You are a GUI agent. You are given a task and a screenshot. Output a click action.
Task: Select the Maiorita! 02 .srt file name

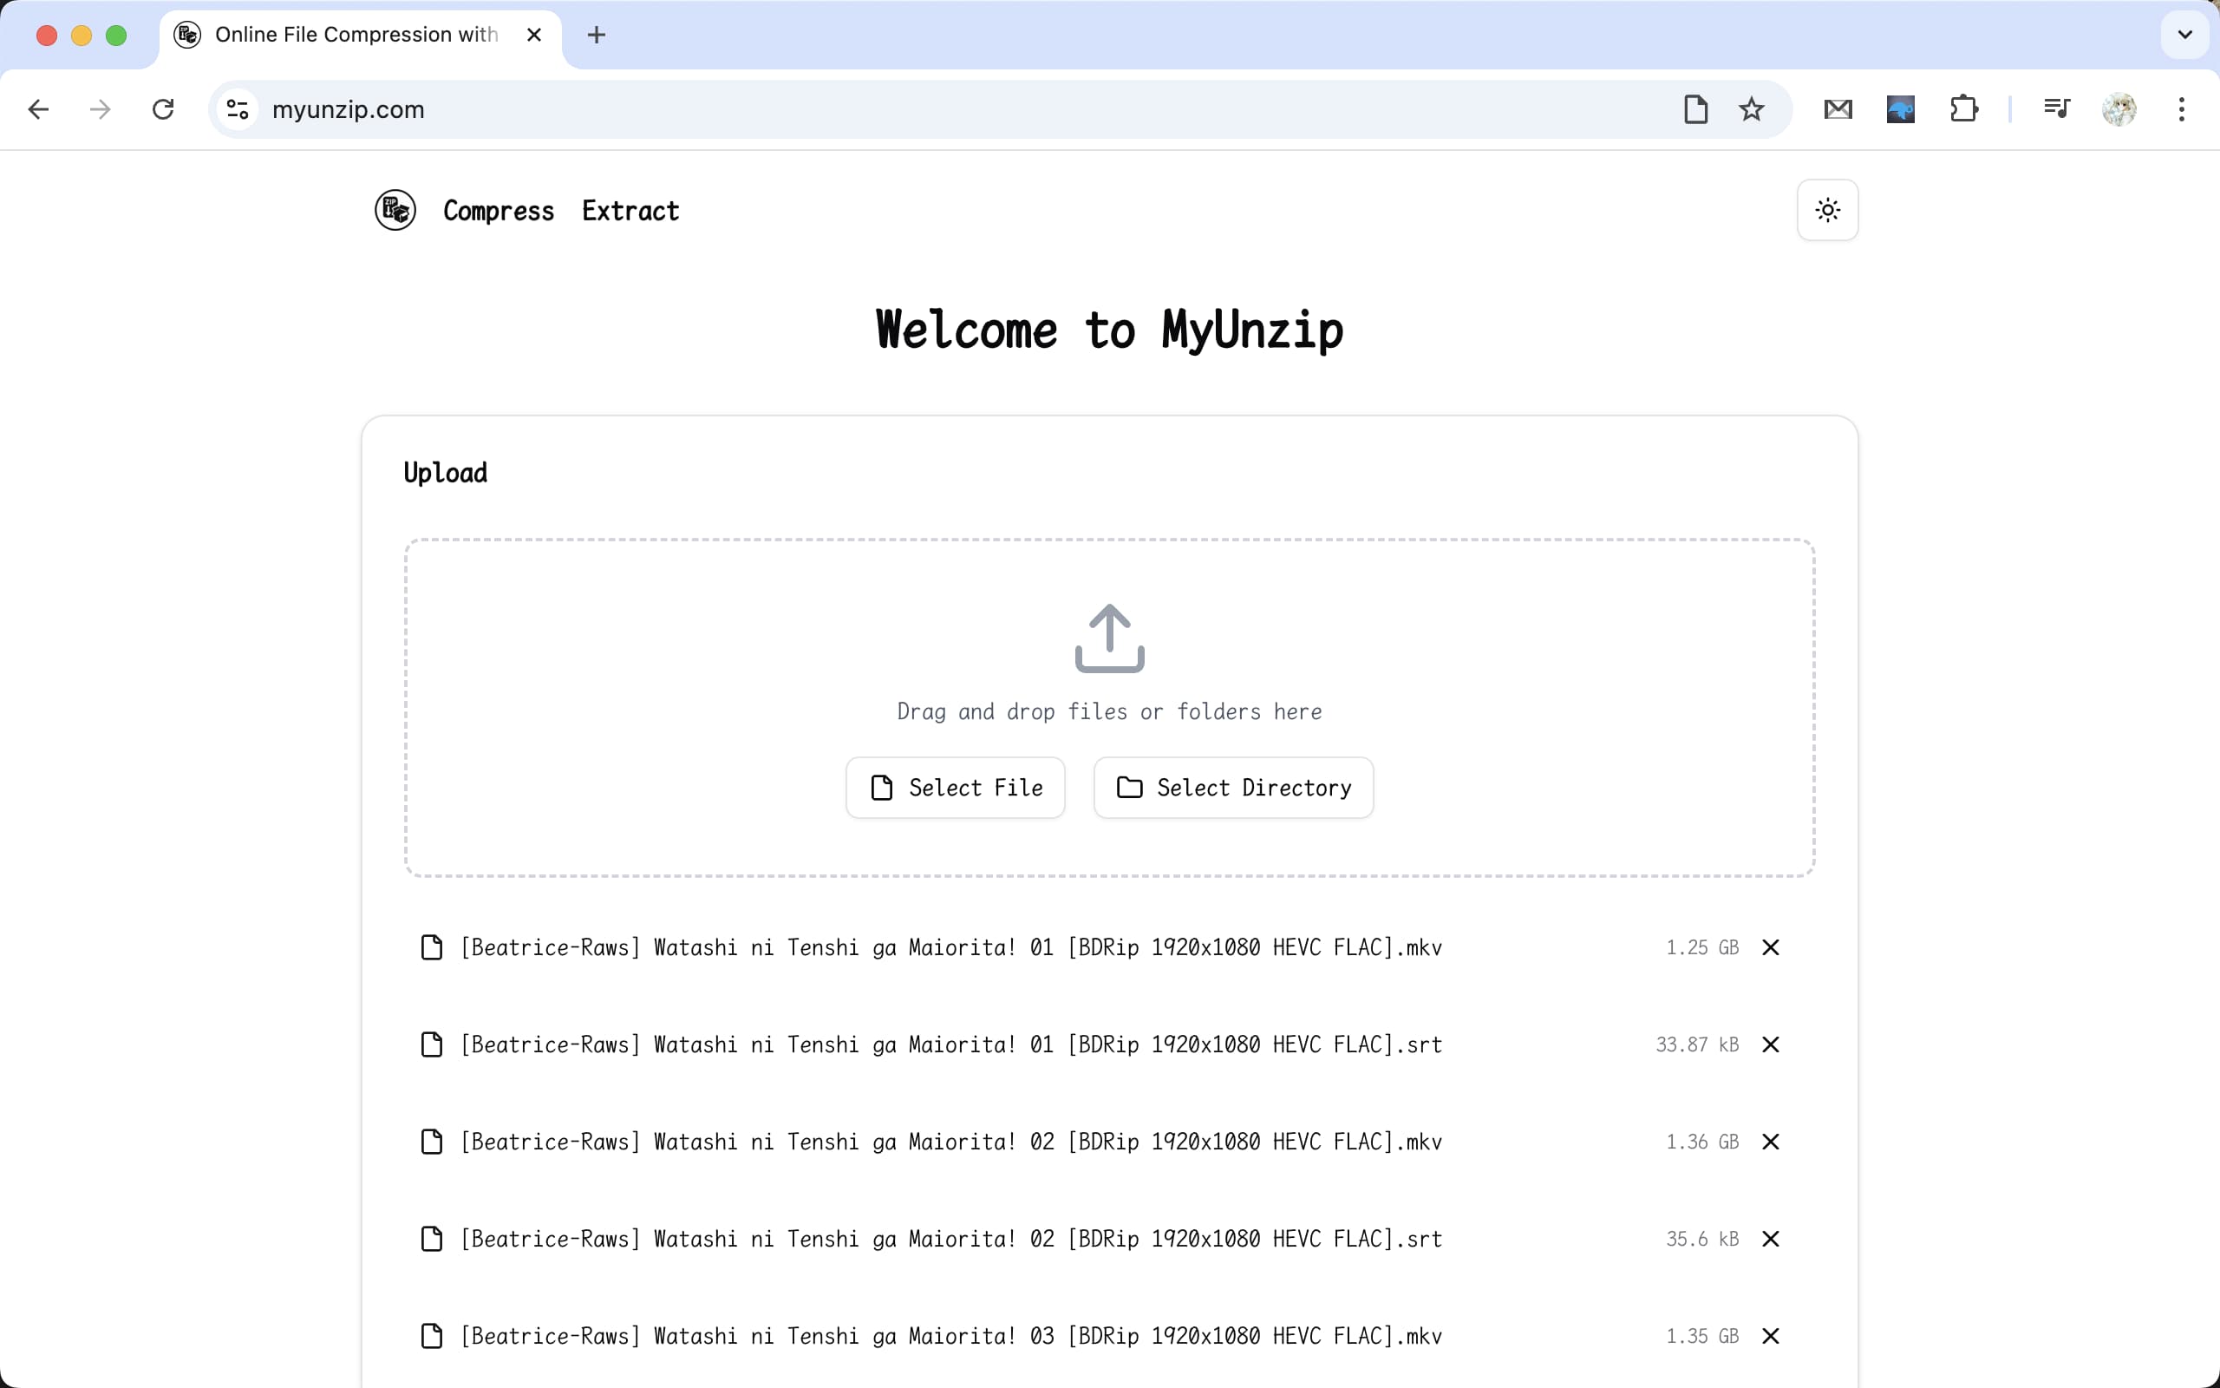tap(951, 1240)
